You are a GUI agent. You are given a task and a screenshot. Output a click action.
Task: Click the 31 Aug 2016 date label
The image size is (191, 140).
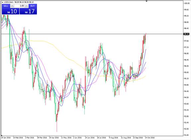click(126, 138)
